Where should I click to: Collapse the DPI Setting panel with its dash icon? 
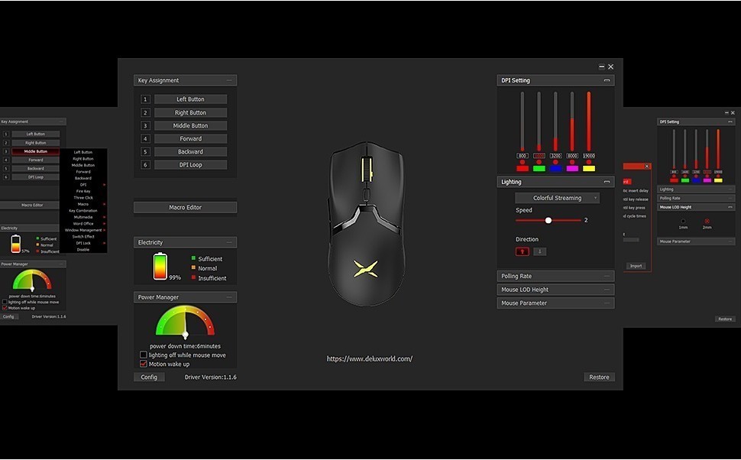[x=608, y=79]
